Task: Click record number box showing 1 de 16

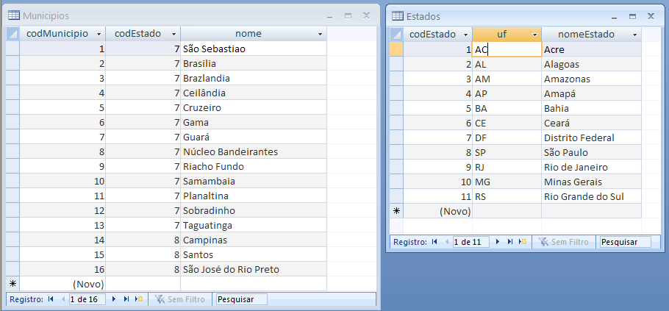Action: pyautogui.click(x=87, y=299)
